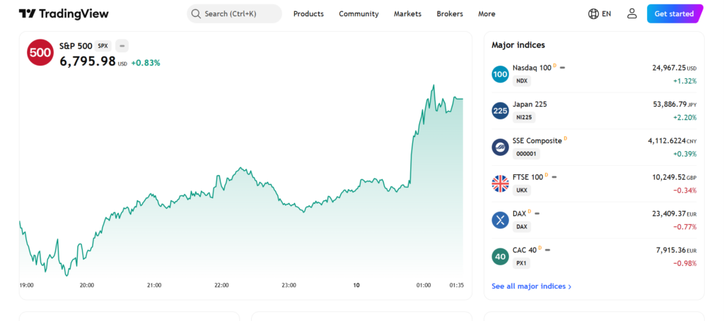
Task: Open the Japan 225 index name link
Action: 530,104
